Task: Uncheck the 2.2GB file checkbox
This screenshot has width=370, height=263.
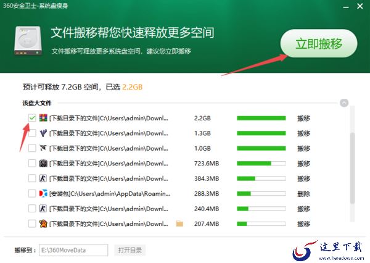Action: point(32,118)
